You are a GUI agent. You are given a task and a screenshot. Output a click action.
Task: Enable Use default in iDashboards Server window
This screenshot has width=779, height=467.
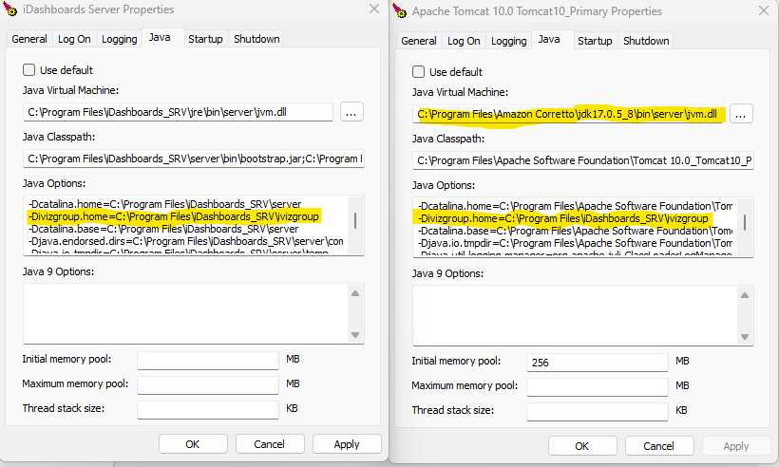pos(28,70)
